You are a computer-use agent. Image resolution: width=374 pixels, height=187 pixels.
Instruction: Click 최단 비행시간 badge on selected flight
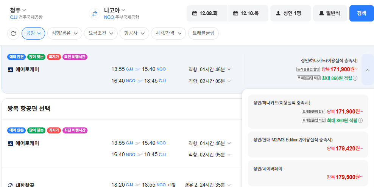(75, 57)
